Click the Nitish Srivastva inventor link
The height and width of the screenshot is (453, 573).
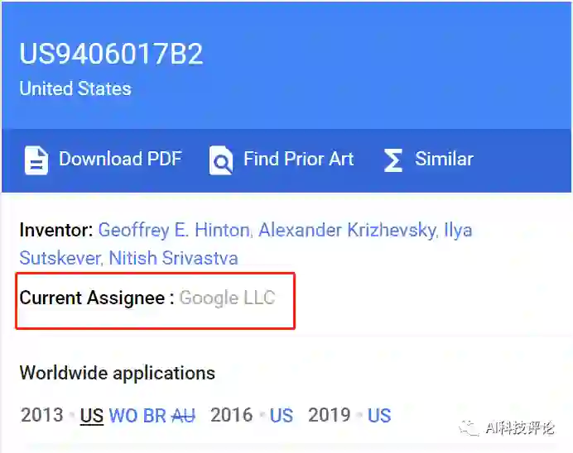(174, 258)
